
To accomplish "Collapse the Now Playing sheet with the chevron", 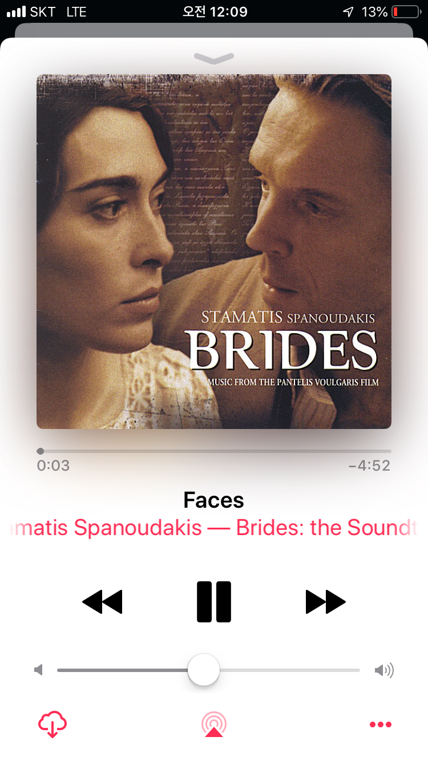I will [x=214, y=58].
